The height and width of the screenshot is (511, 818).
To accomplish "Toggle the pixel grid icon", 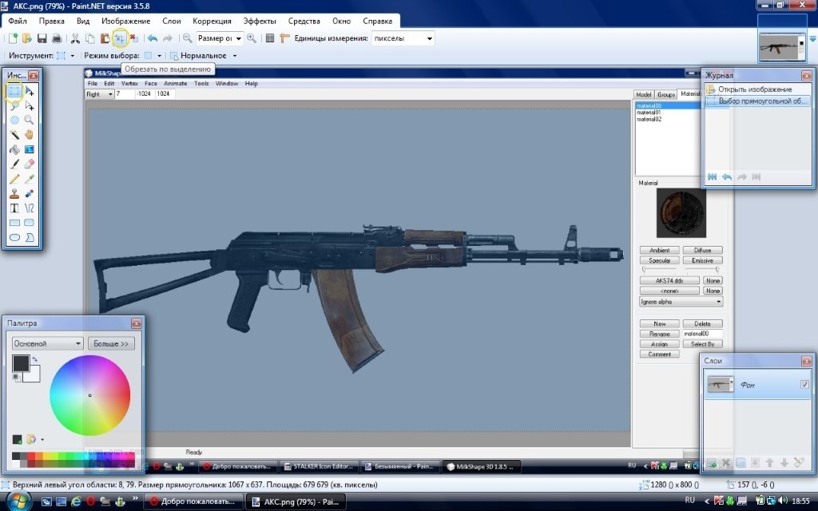I will [x=270, y=38].
